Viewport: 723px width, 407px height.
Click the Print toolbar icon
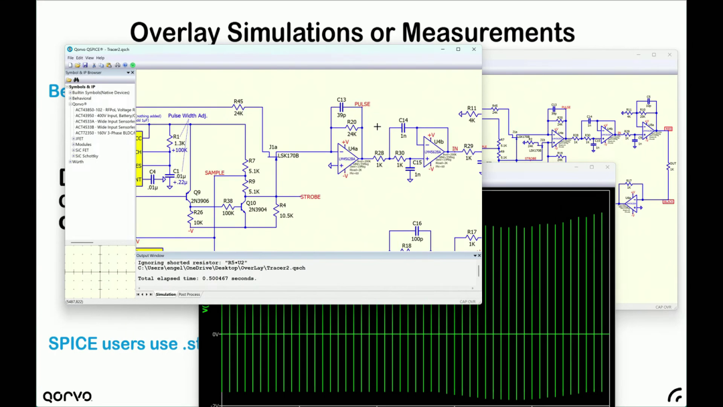tap(118, 65)
